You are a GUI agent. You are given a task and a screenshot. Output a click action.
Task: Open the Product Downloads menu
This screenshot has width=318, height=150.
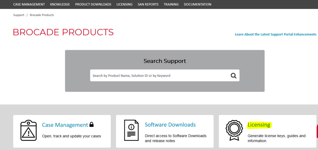point(93,4)
